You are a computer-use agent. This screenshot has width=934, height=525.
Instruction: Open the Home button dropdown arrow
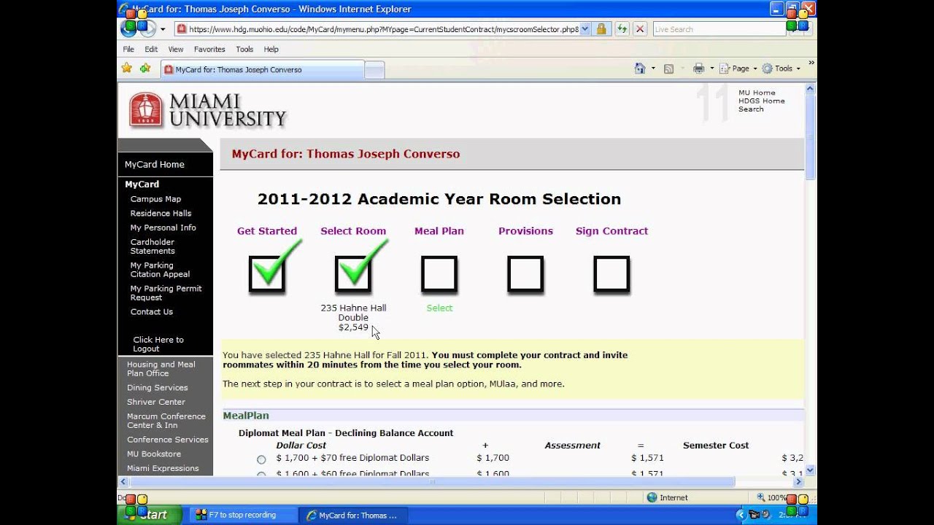pyautogui.click(x=653, y=69)
